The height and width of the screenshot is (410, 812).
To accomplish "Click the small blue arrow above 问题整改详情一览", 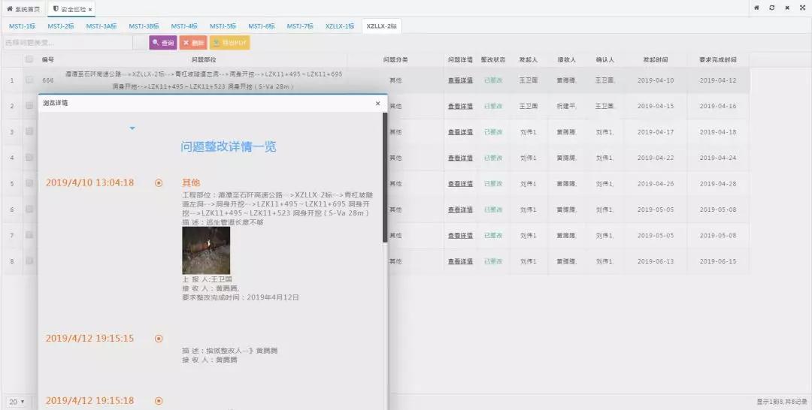I will [132, 128].
